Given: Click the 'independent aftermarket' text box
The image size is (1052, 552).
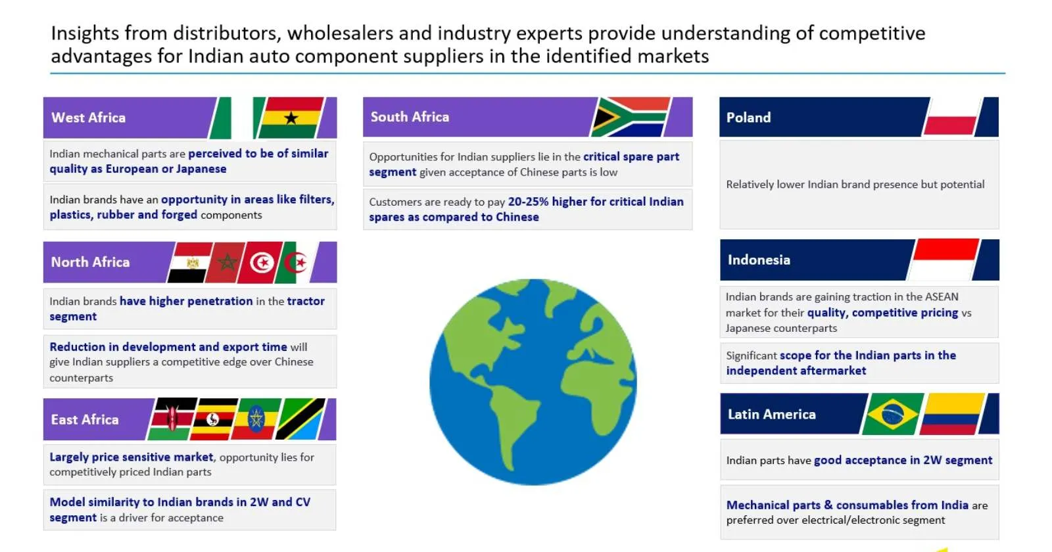Looking at the screenshot, I should click(x=859, y=363).
